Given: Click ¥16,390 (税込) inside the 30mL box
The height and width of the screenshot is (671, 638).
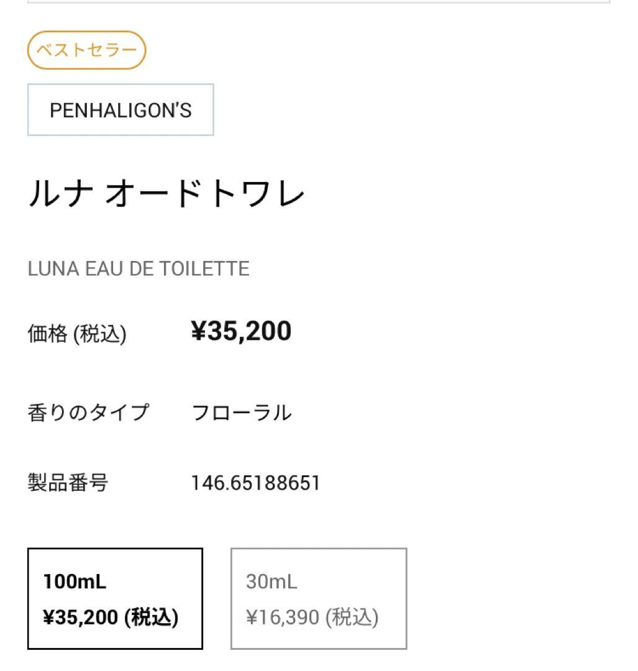Looking at the screenshot, I should (312, 617).
